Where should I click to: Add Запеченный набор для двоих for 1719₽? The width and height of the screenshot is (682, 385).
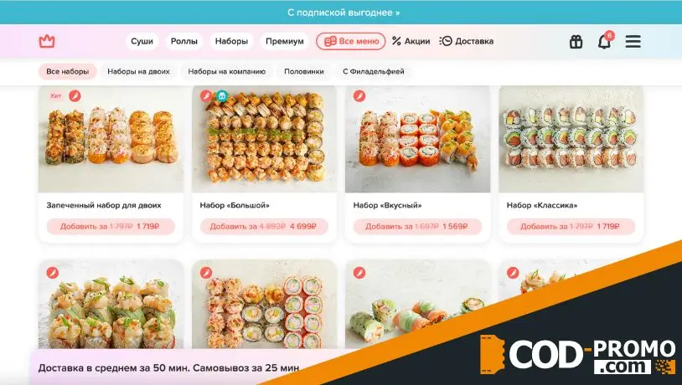coord(111,226)
